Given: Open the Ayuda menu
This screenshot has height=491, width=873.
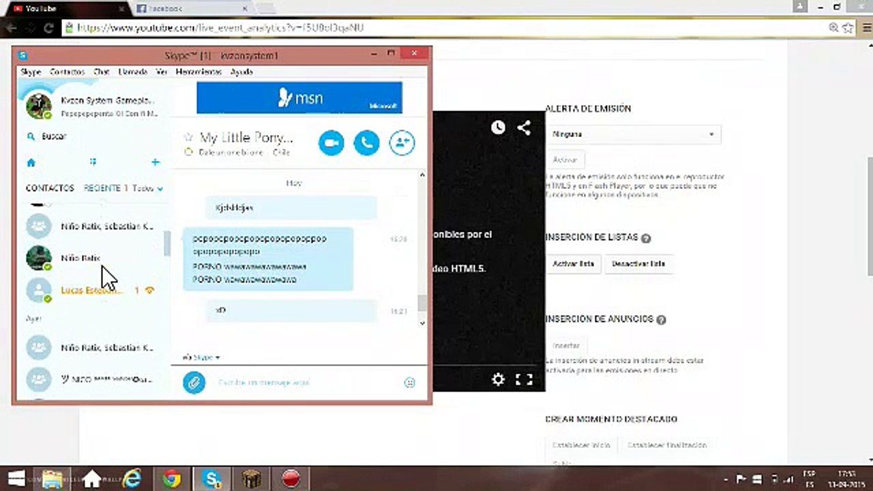Looking at the screenshot, I should 241,72.
